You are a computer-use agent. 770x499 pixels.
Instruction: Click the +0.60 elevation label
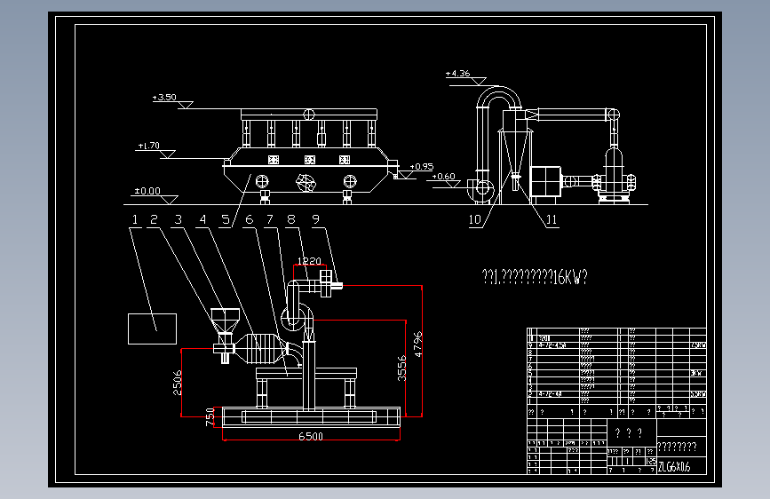[443, 177]
